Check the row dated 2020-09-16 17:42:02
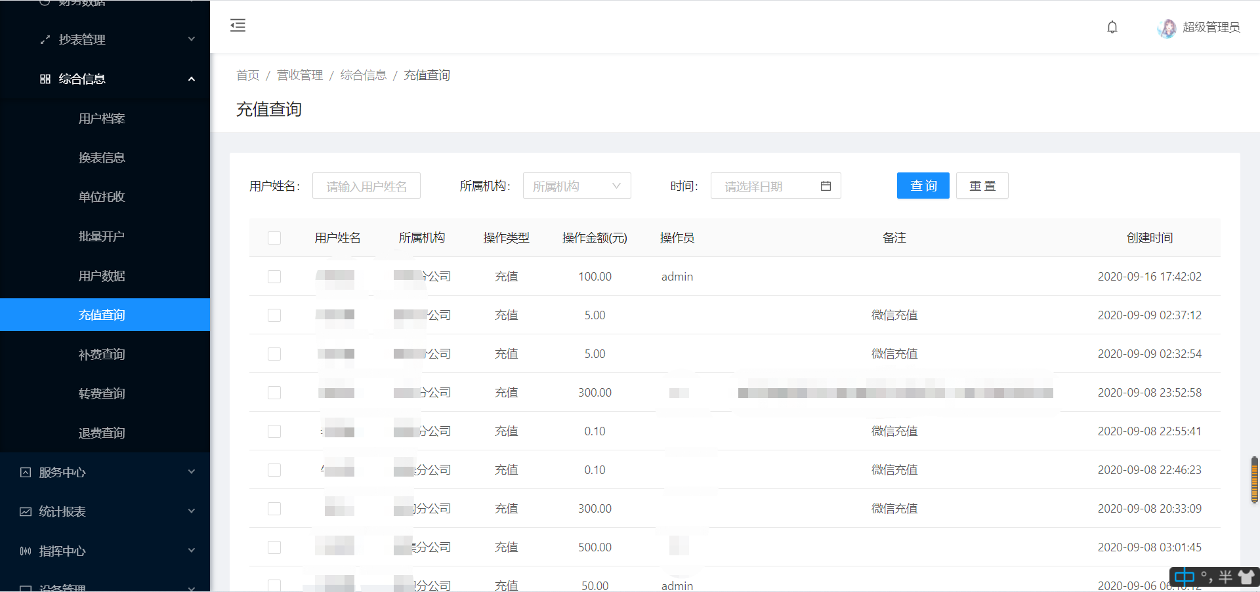 [274, 277]
